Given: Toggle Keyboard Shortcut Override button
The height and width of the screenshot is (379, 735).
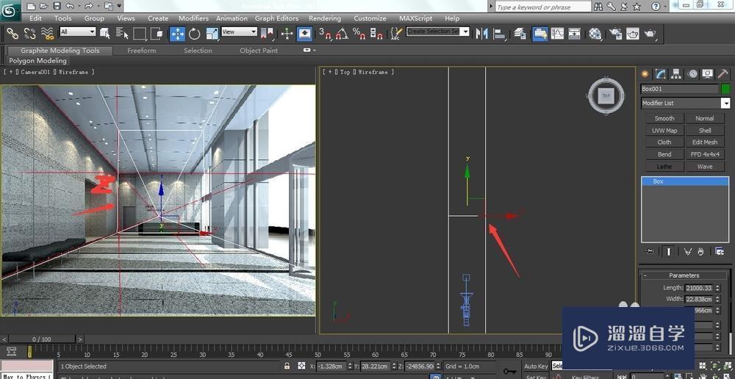Looking at the screenshot, I should [305, 33].
